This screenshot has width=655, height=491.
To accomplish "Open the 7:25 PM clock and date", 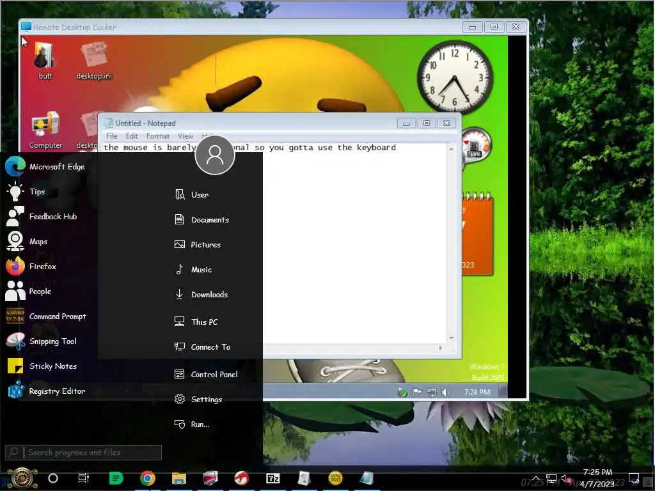I will pyautogui.click(x=597, y=478).
